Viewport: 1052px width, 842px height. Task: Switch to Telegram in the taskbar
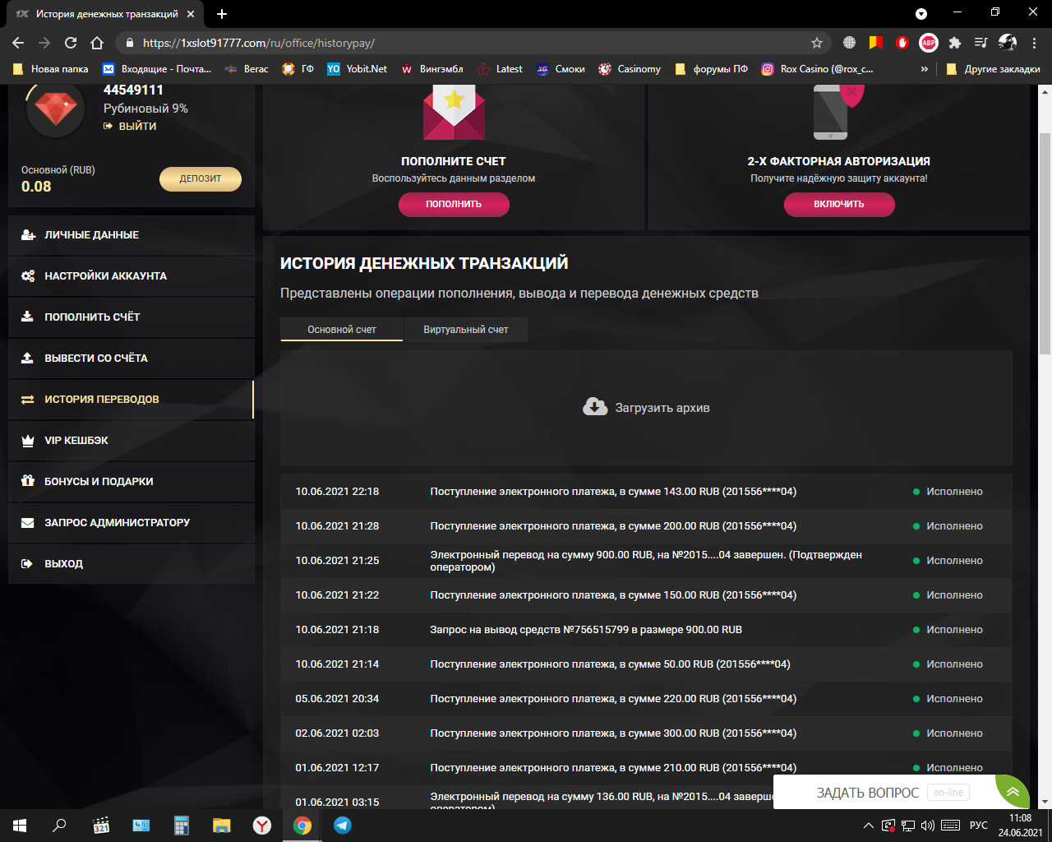click(343, 826)
